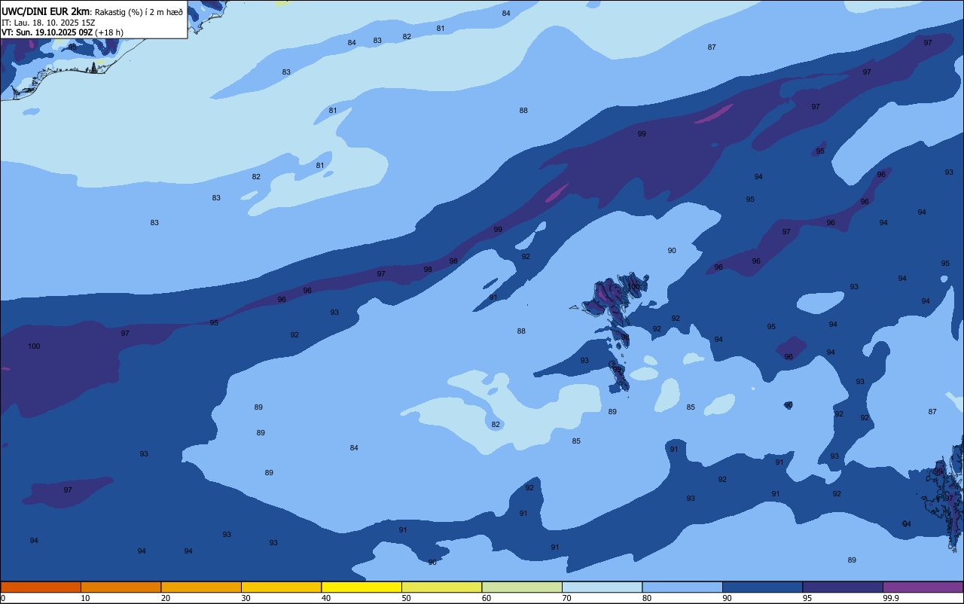Click the '100' value on the Faroe Islands
The image size is (964, 604).
click(635, 287)
